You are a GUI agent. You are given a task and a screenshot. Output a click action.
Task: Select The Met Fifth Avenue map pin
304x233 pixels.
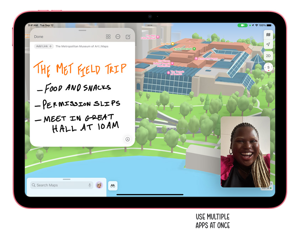click(x=158, y=37)
